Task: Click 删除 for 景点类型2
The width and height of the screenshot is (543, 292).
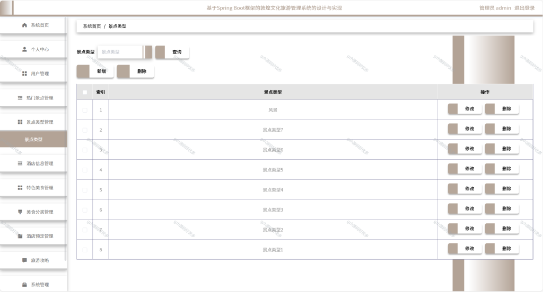Action: (x=502, y=229)
